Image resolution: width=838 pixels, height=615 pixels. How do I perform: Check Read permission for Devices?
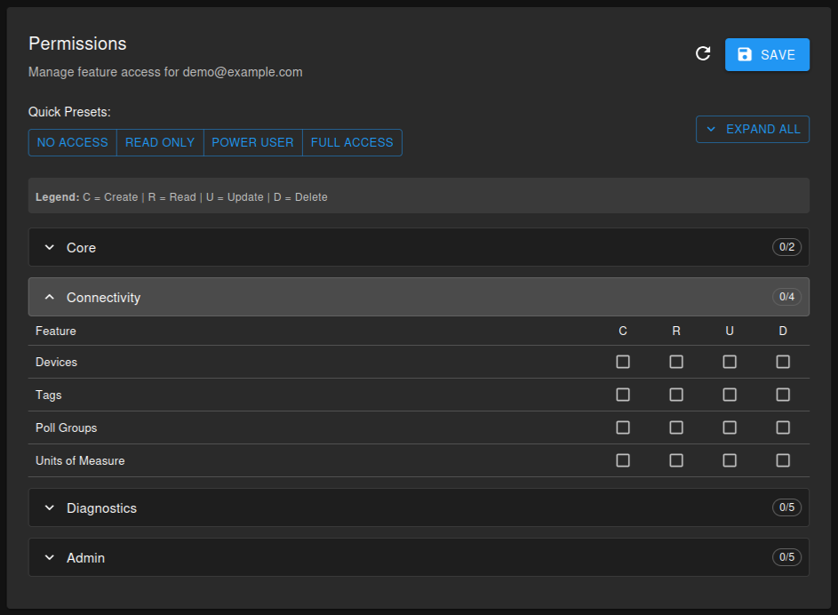[676, 362]
